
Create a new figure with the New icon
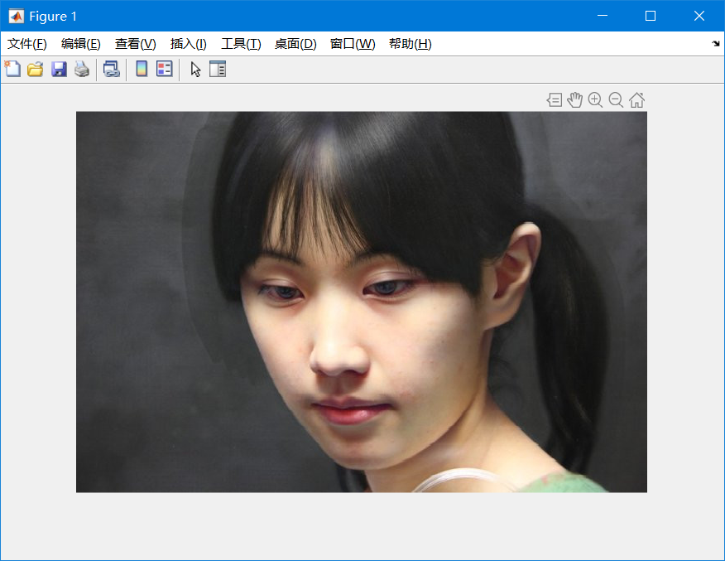(12, 69)
